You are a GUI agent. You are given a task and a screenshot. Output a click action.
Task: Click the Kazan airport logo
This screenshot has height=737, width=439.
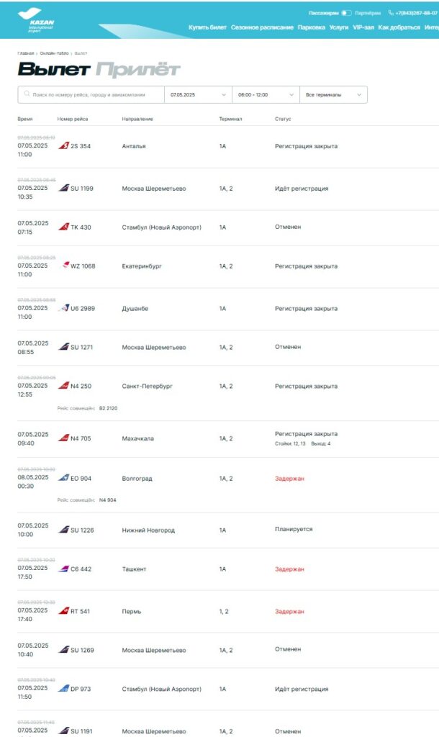(40, 19)
